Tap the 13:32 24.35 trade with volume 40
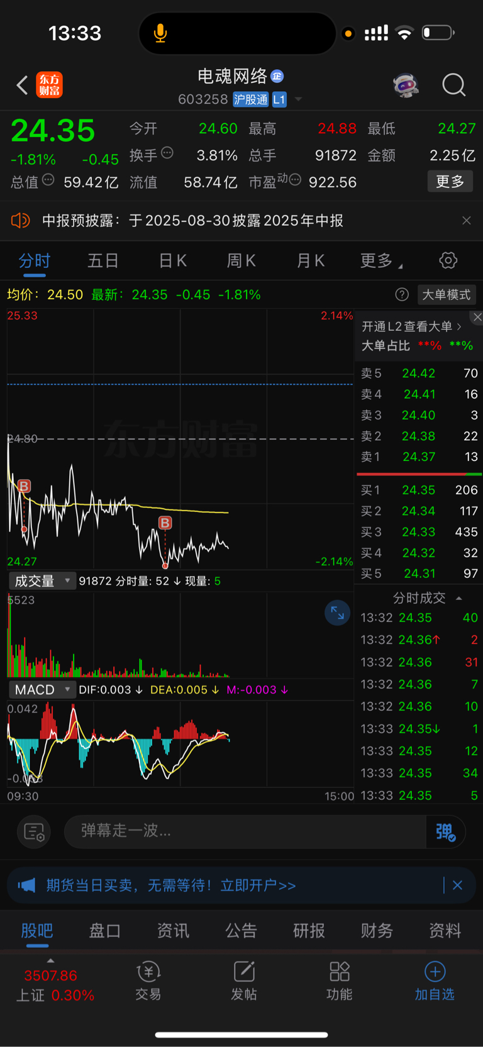Image resolution: width=483 pixels, height=1047 pixels. [x=419, y=618]
